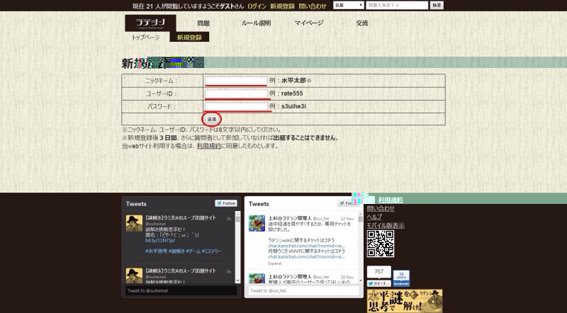567x313 pixels.
Task: Open the ルール説明 menu
Action: pyautogui.click(x=256, y=23)
